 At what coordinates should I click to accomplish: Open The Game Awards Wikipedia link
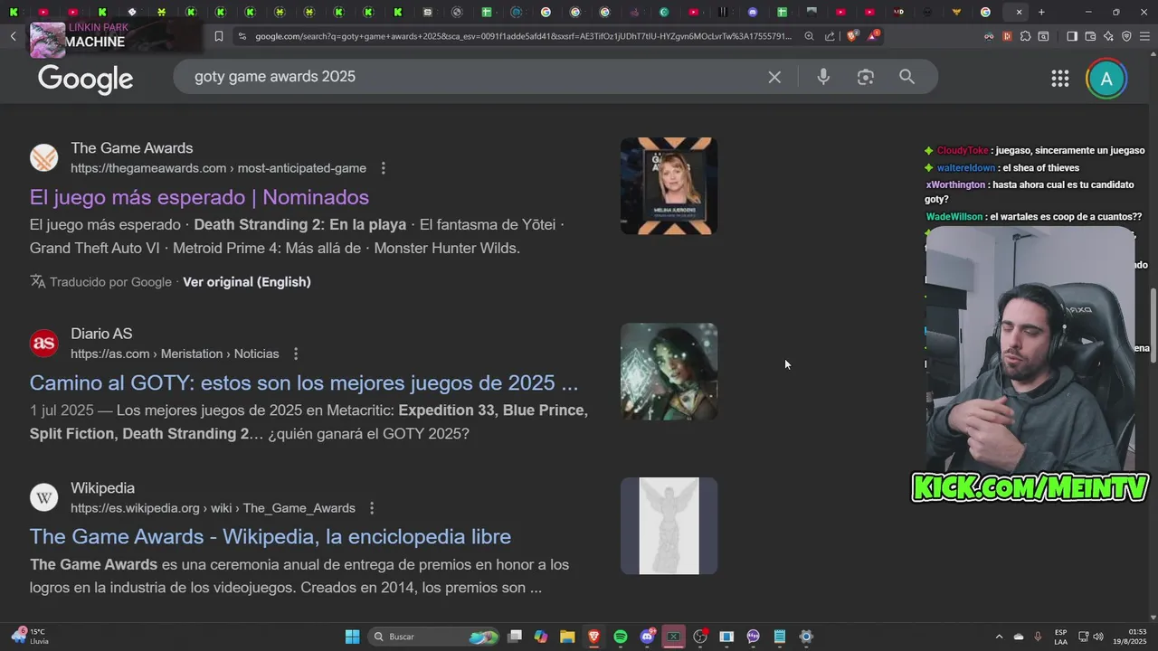point(271,536)
